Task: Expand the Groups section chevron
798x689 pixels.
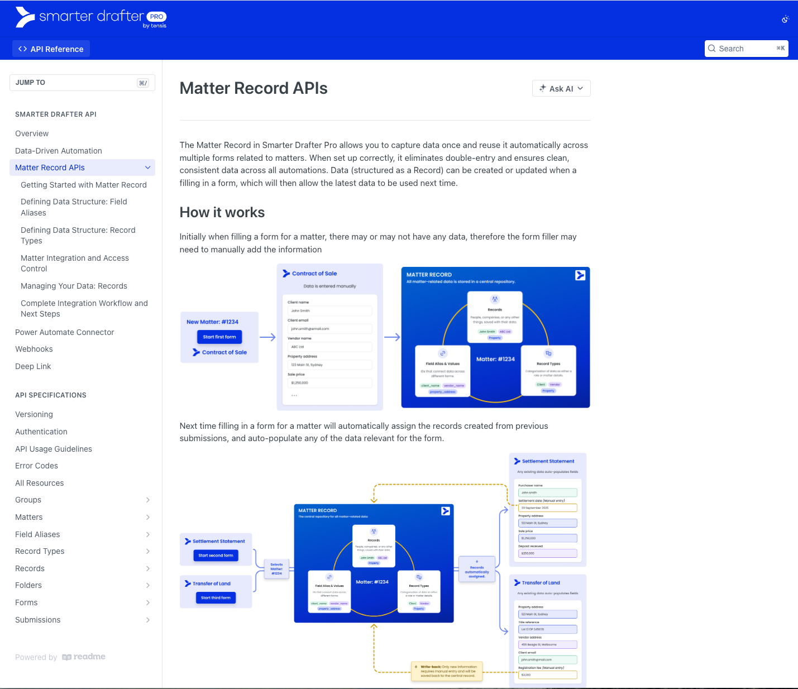Action: (x=148, y=500)
